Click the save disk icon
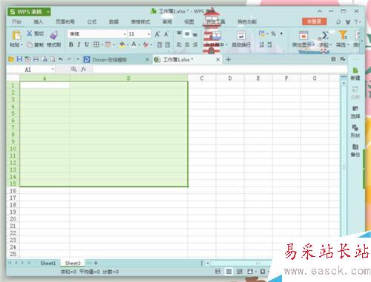Screen dimensions: 371x282 click(x=19, y=59)
